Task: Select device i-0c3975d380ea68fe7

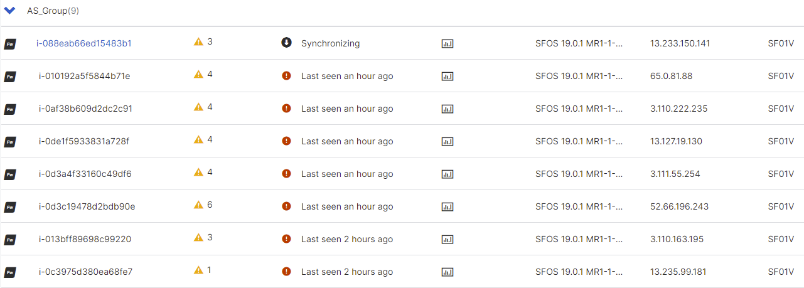Action: point(85,272)
